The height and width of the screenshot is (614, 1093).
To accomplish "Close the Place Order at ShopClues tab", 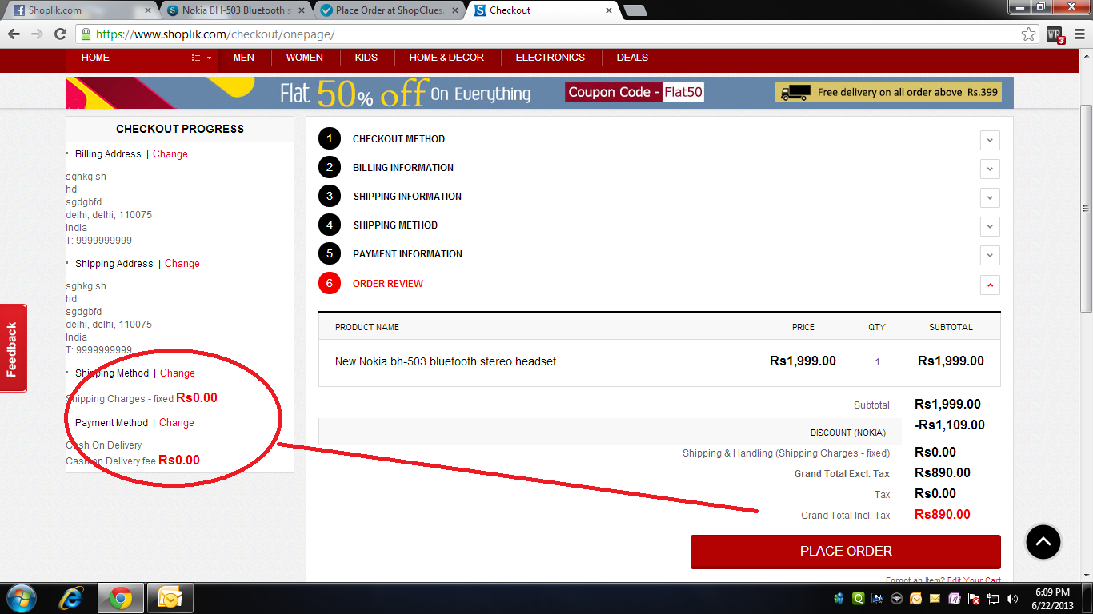I will [x=454, y=10].
